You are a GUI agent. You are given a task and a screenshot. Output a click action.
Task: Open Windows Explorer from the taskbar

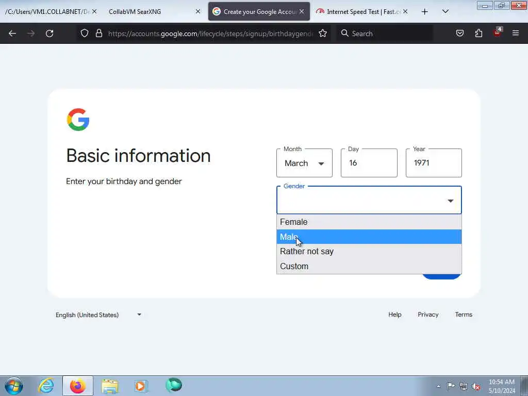pyautogui.click(x=110, y=386)
